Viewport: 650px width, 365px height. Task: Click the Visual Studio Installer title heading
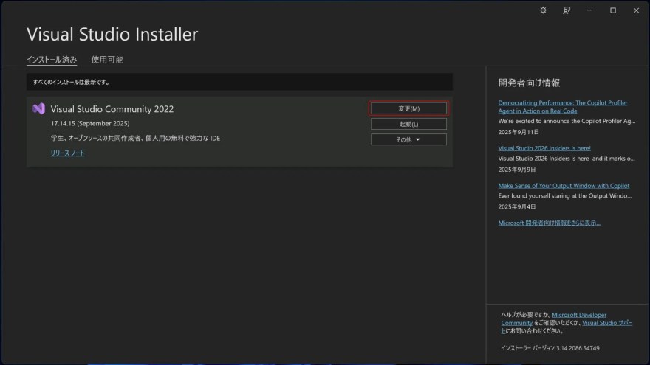pyautogui.click(x=112, y=34)
